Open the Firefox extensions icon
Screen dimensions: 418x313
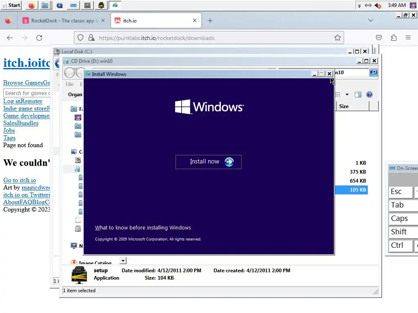point(394,38)
